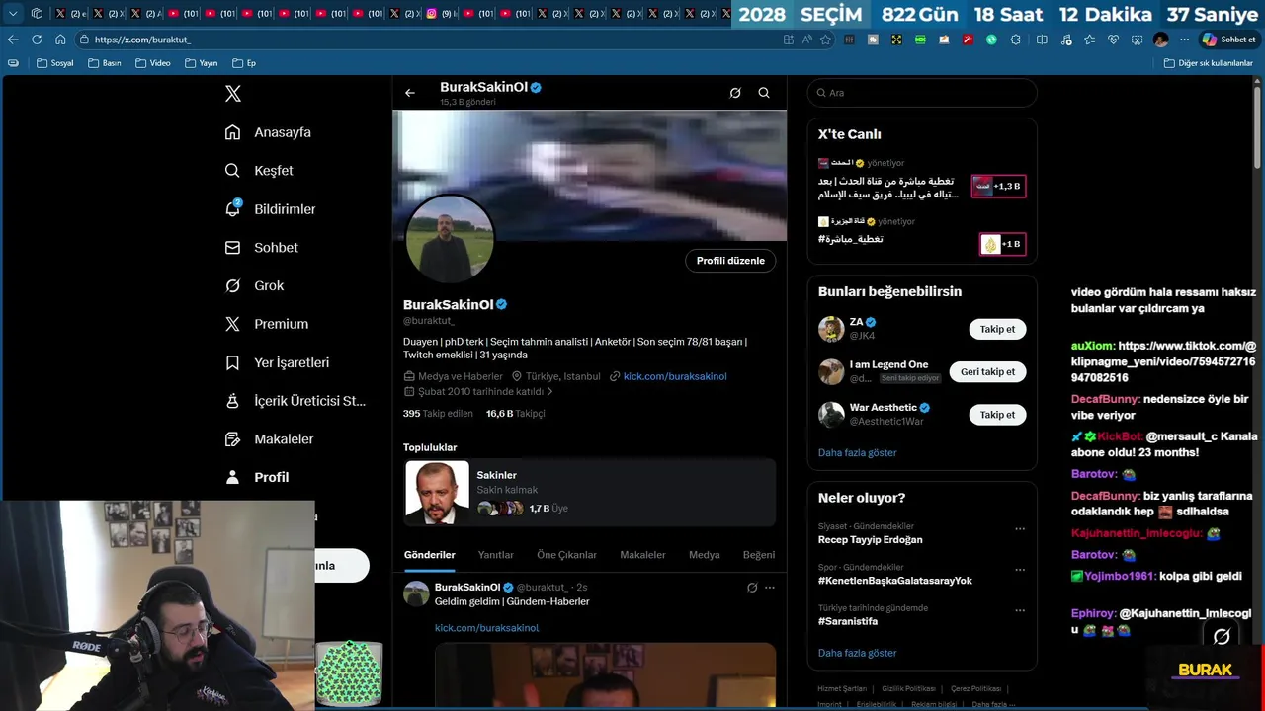The image size is (1265, 711).
Task: Click the browser home icon
Action: point(60,39)
